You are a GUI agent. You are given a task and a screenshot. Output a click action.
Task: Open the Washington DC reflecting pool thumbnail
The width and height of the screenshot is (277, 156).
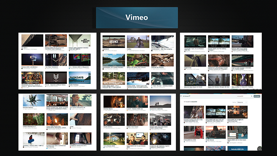[114, 60]
